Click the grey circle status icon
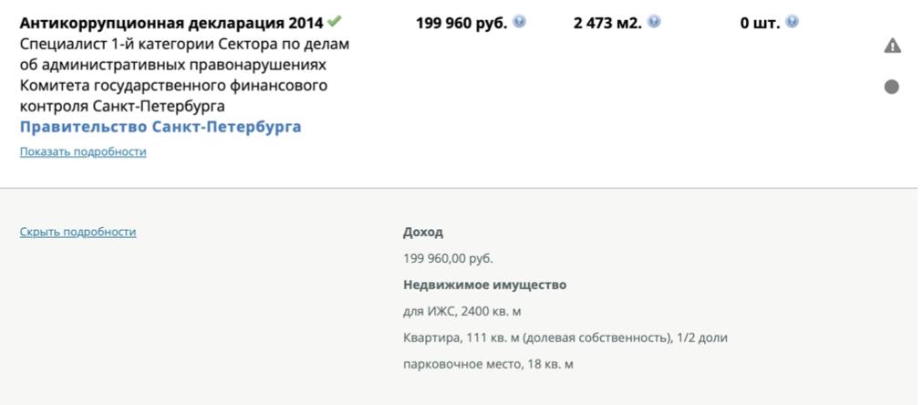Image resolution: width=922 pixels, height=405 pixels. [x=892, y=87]
